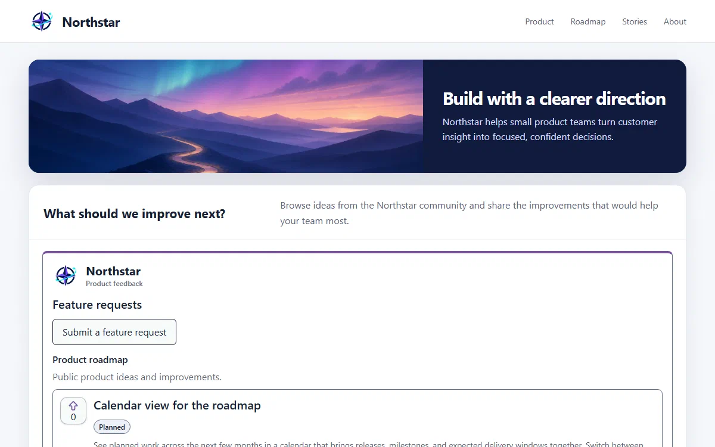Open the Roadmap nav link

click(588, 21)
